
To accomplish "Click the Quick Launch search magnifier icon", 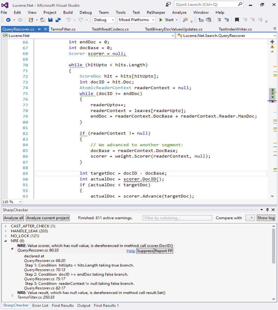I will [240, 5].
